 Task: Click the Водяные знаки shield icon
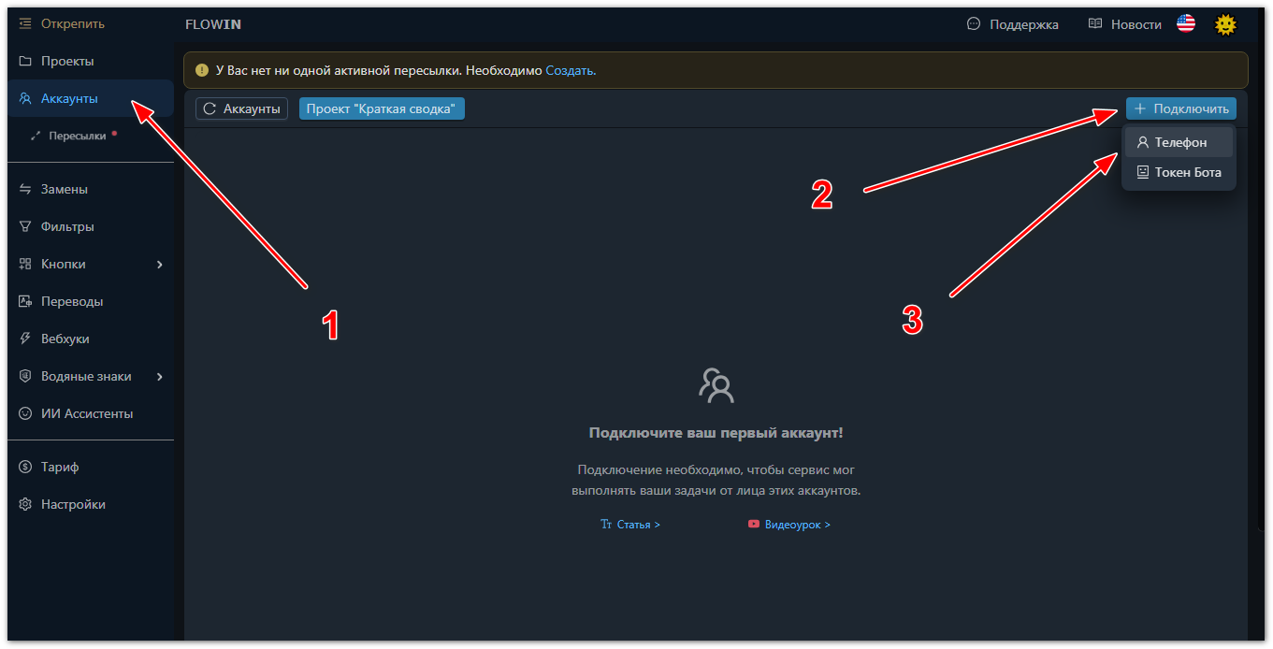(25, 376)
